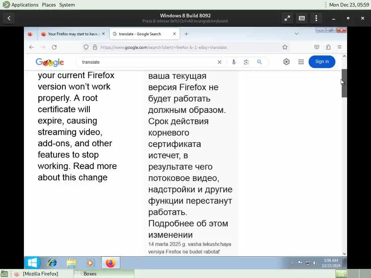Viewport: 371px width, 278px height.
Task: Open a new Firefox tab
Action: pyautogui.click(x=187, y=34)
